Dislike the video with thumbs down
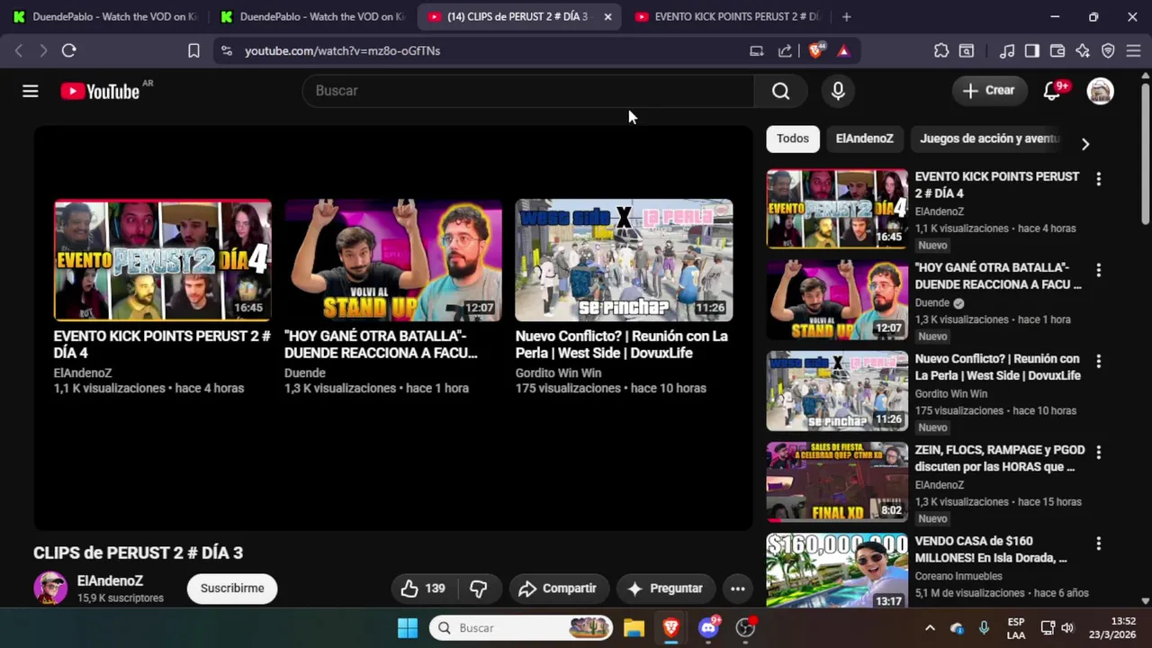Viewport: 1152px width, 648px height. coord(478,589)
